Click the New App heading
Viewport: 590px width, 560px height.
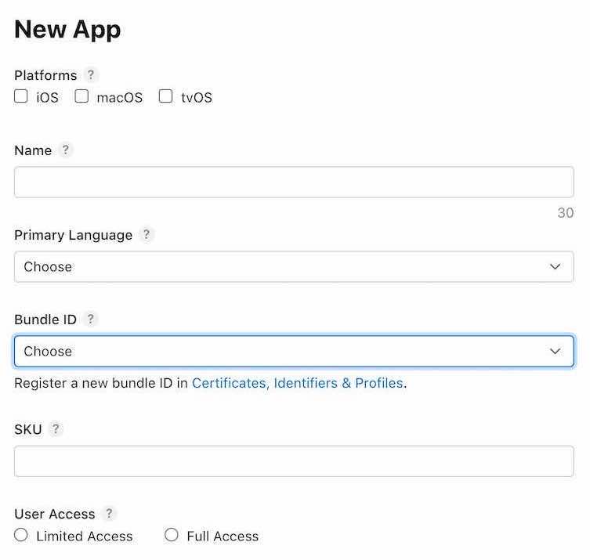coord(67,30)
